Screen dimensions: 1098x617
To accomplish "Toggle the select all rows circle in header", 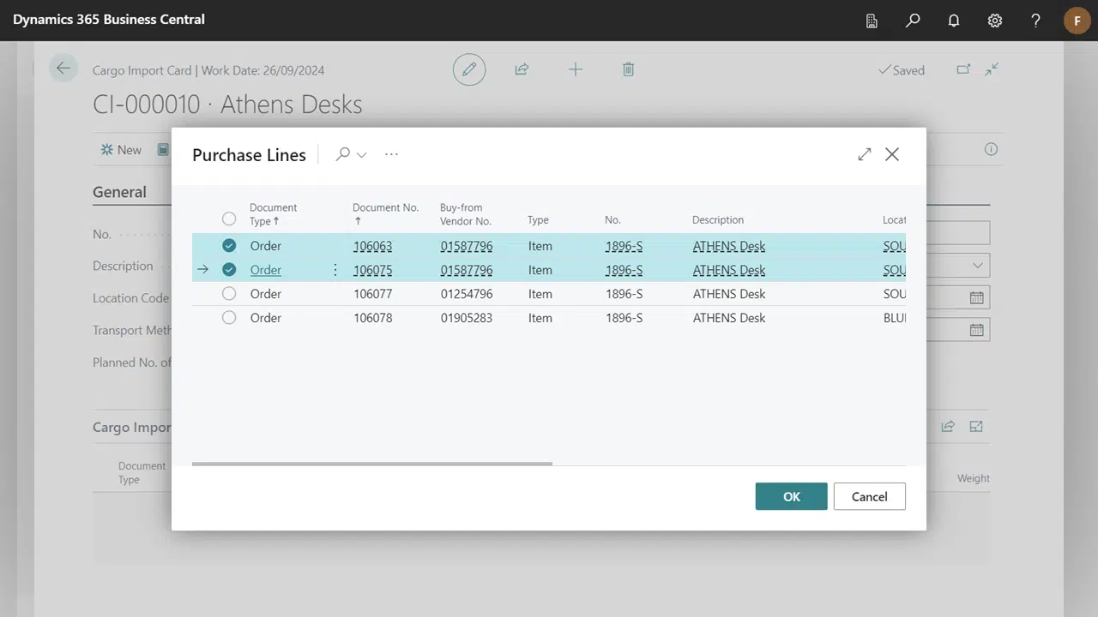I will click(229, 219).
